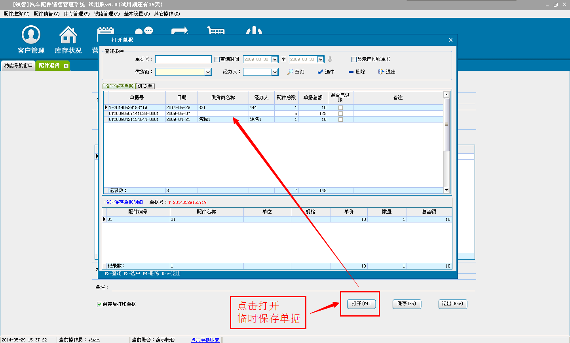The width and height of the screenshot is (570, 343).
Task: Open the 经办人 dropdown list
Action: 275,72
